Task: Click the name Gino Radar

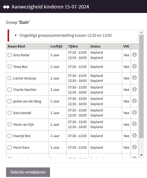Action: (21, 55)
